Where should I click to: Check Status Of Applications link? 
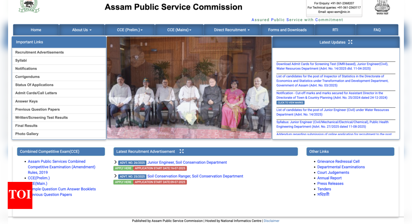click(34, 85)
